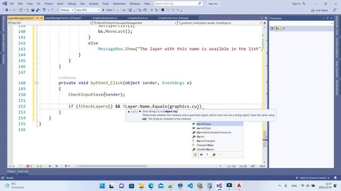Select UseWaitCursor suggestion
The width and height of the screenshot is (341, 191).
217,150
